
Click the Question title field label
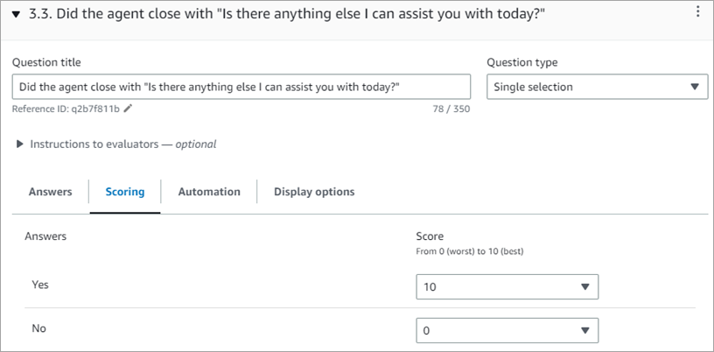point(46,62)
